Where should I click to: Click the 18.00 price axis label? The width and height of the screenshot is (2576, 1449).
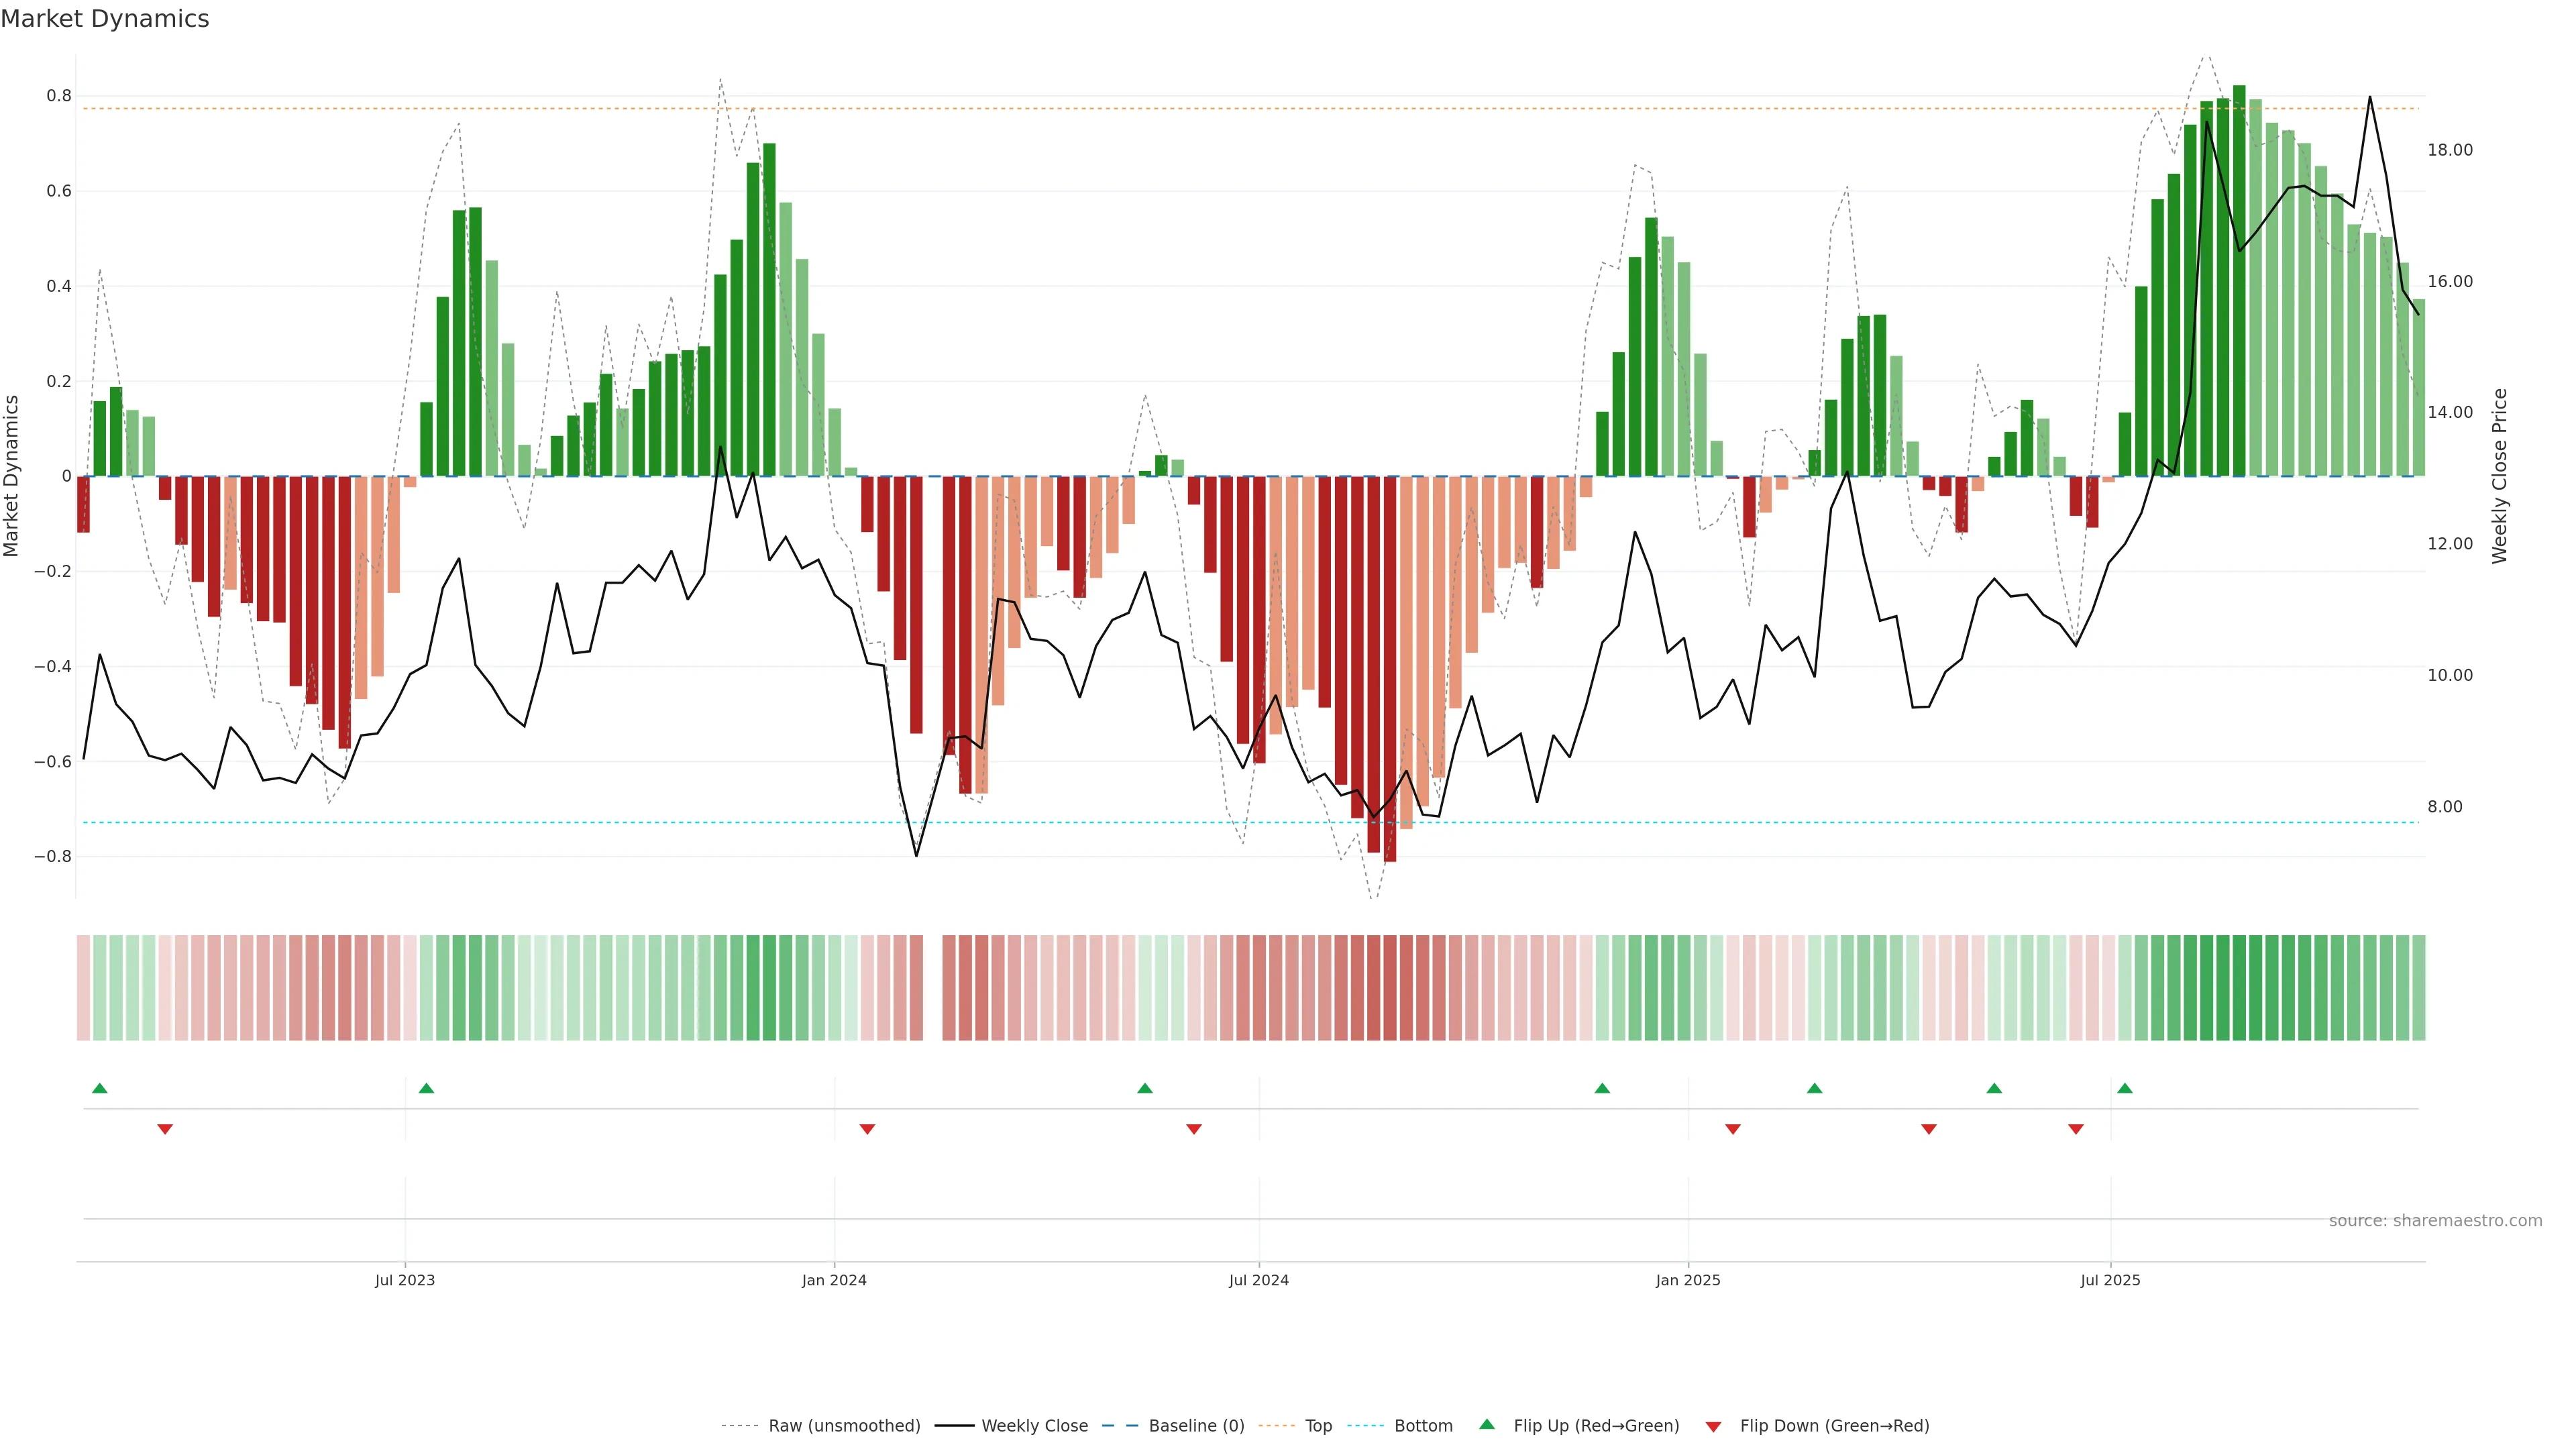pyautogui.click(x=2449, y=150)
